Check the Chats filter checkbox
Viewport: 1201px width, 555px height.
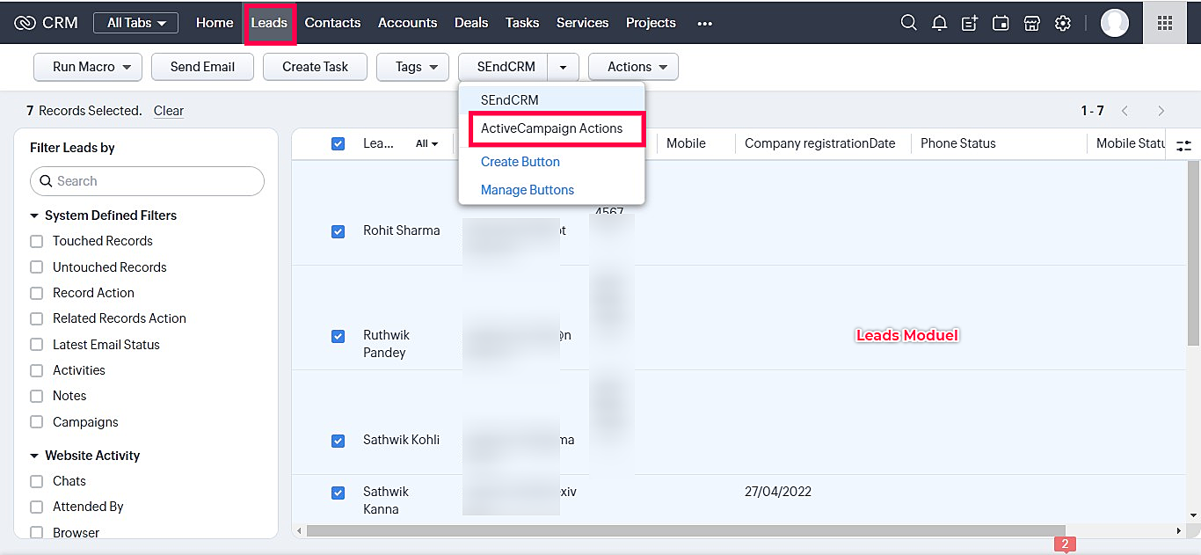[36, 481]
